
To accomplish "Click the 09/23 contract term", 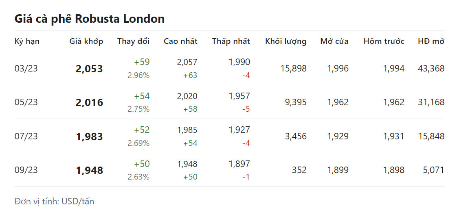I will [26, 170].
